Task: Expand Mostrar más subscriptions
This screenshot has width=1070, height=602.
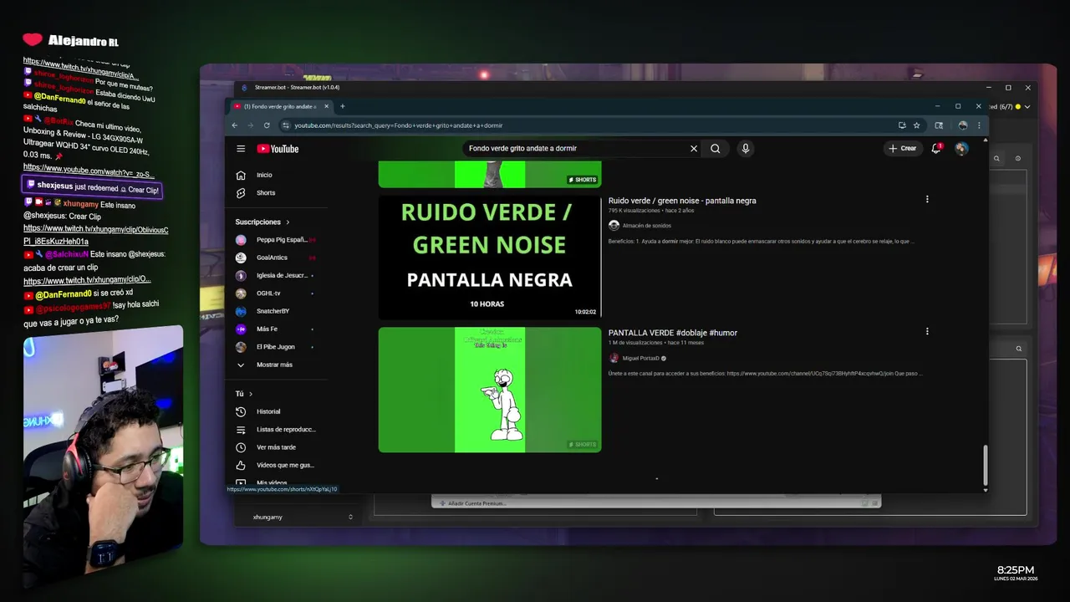Action: 276,365
